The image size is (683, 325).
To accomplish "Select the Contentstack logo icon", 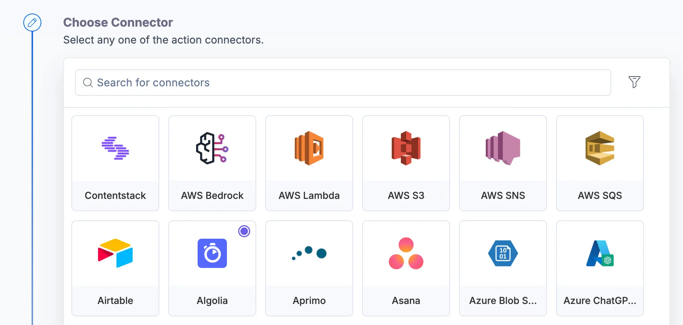I will tap(115, 148).
